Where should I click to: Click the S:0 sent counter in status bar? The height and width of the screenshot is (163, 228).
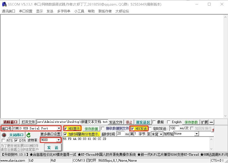pos(31,161)
